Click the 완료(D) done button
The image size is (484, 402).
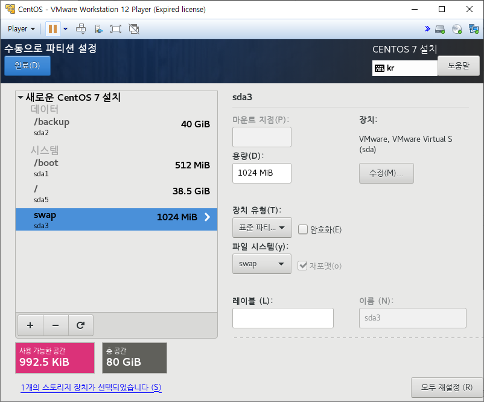[28, 66]
